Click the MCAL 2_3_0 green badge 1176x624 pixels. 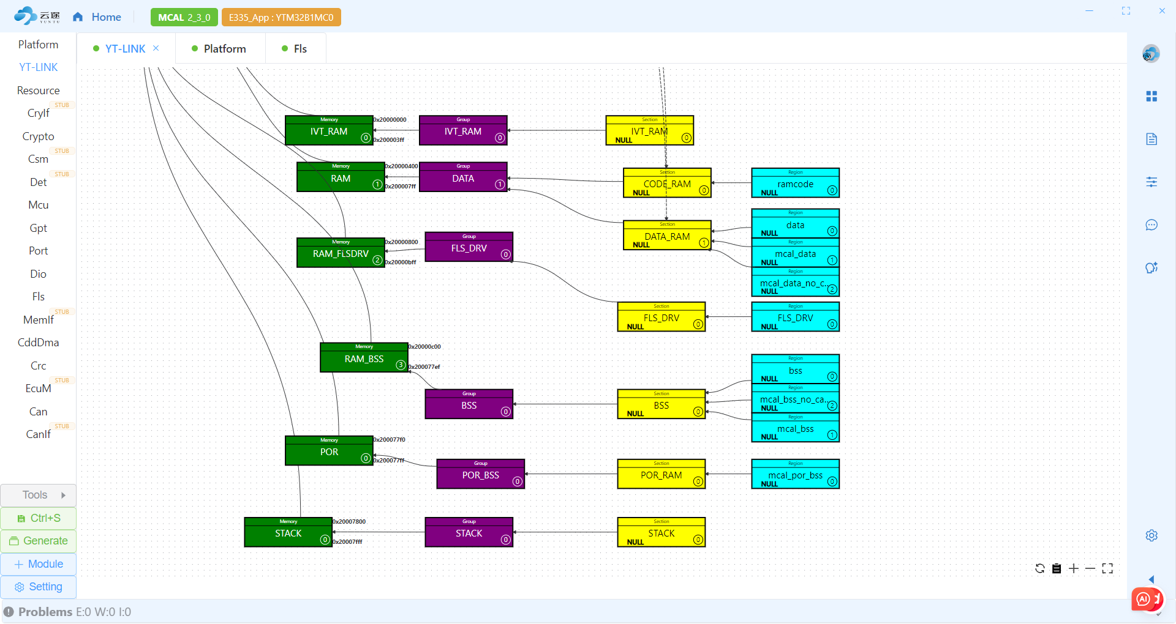184,17
